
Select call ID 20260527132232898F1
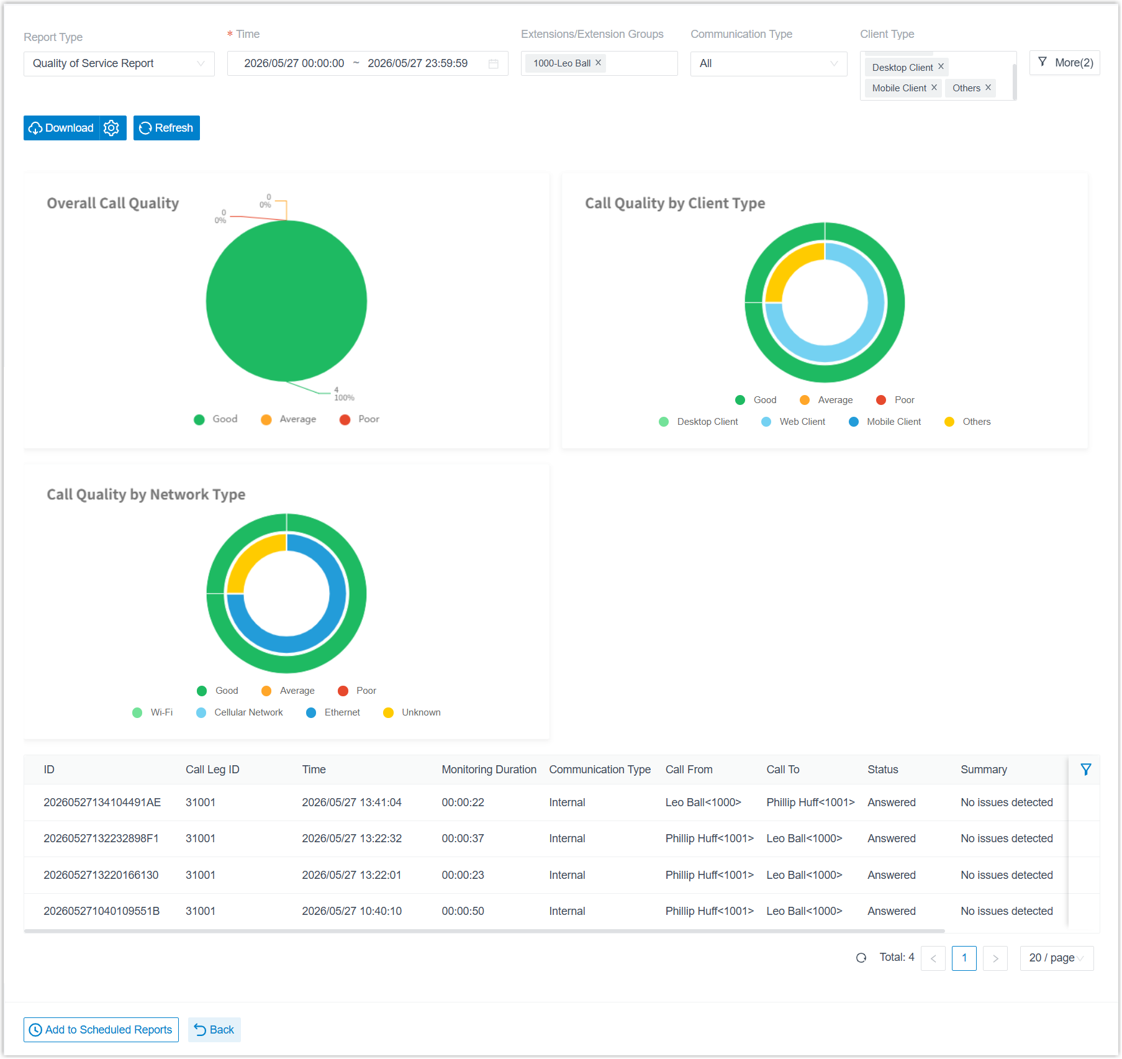(x=101, y=839)
